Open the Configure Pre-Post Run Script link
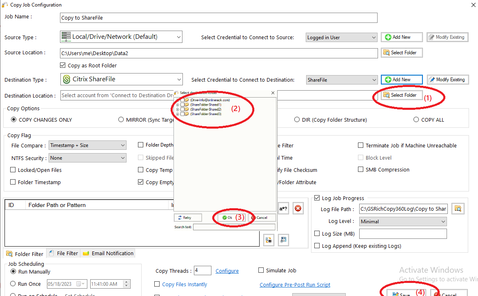Viewport: 478px width, 296px height. (295, 285)
